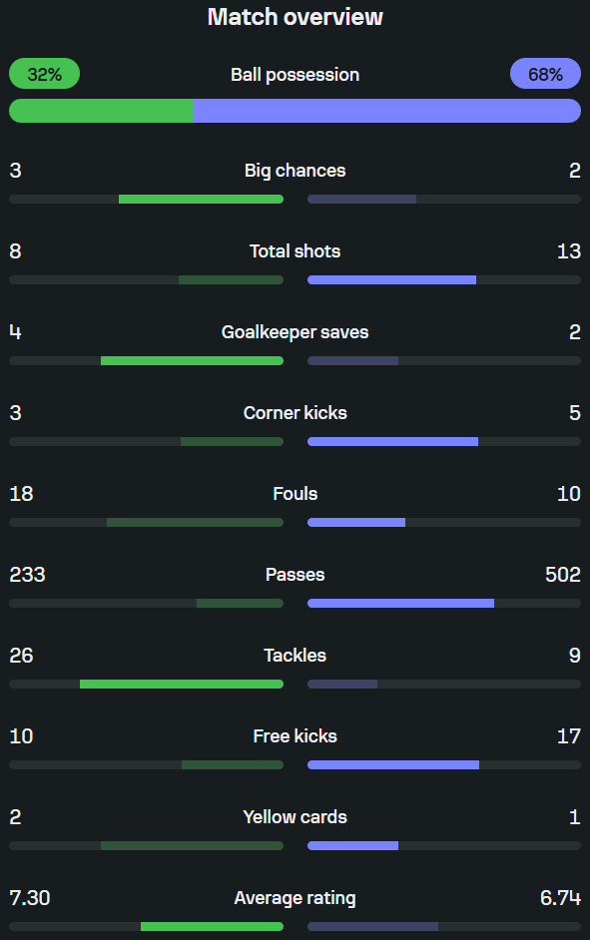Screen dimensions: 590x940
Task: Click the green Tackles bar for home team
Action: point(182,684)
